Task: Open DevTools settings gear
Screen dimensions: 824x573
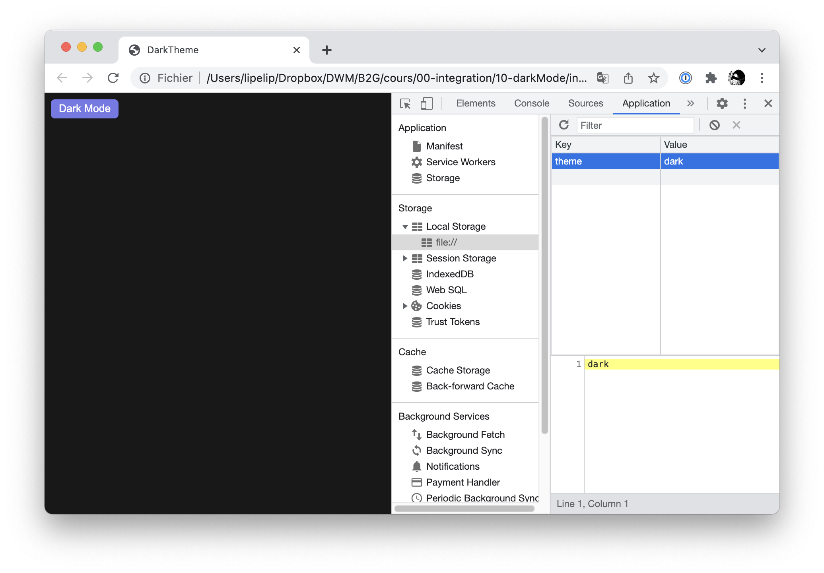Action: [x=722, y=103]
